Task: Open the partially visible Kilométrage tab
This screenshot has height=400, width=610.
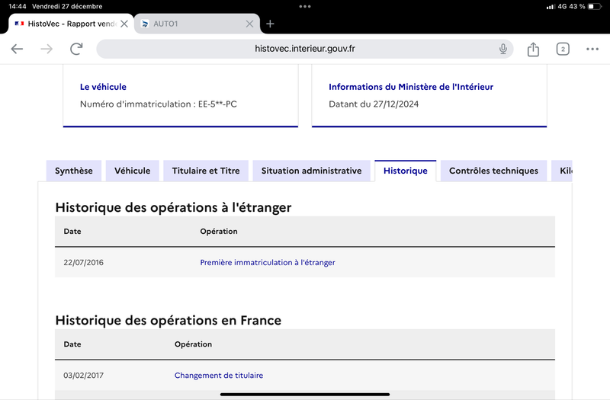Action: 562,171
